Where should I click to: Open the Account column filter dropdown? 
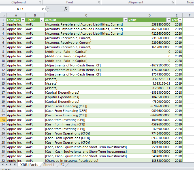125,20
